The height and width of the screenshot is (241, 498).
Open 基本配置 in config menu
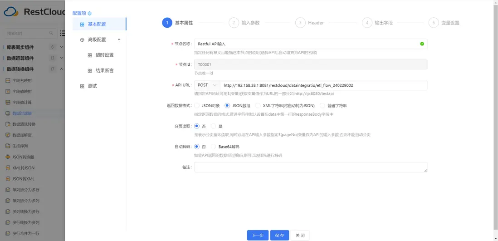(x=99, y=24)
